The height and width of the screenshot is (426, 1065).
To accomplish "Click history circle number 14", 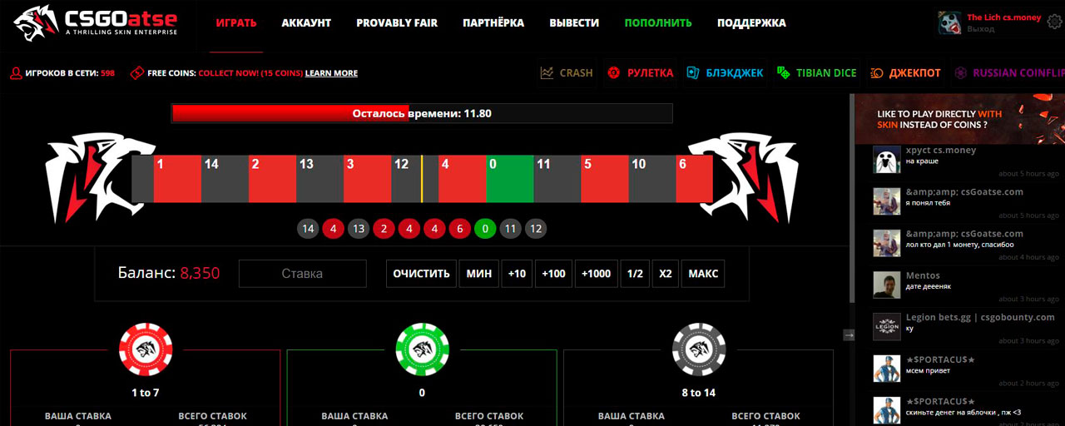I will pos(308,229).
